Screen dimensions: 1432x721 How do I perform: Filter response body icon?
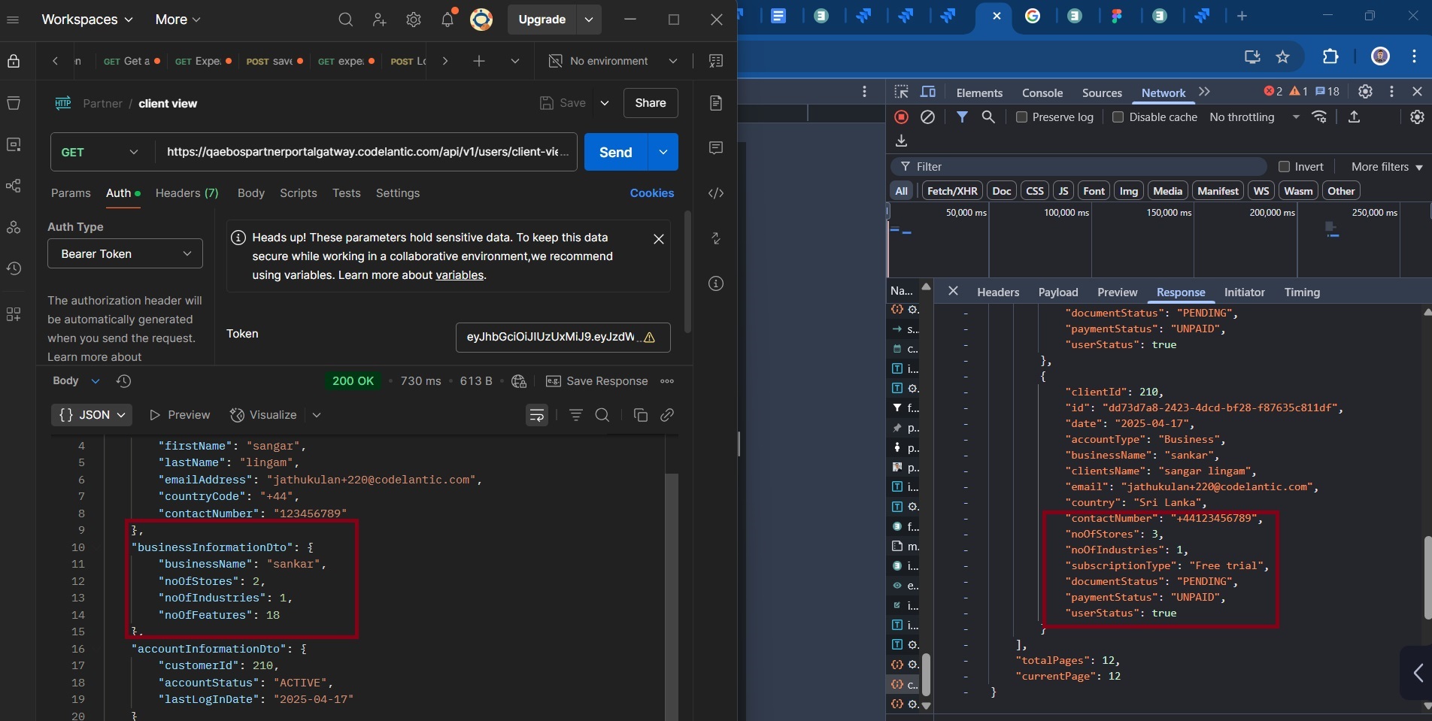coord(576,415)
